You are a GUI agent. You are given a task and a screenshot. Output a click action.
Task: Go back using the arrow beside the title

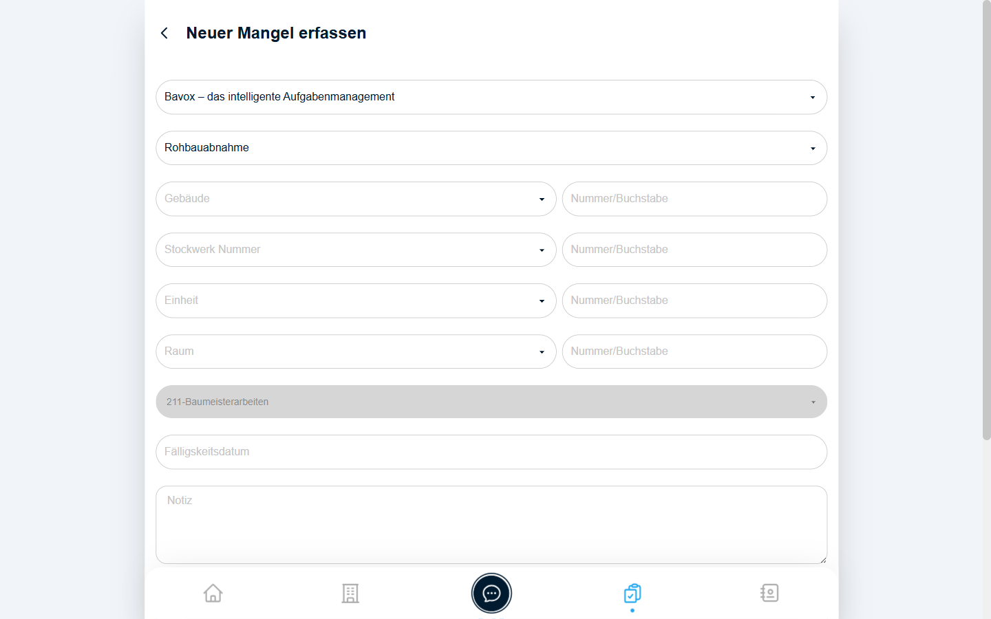coord(164,33)
